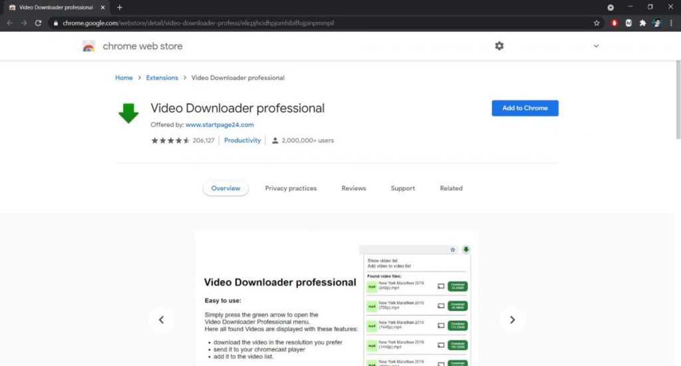The height and width of the screenshot is (366, 681).
Task: Click the padlock site info icon
Action: tap(56, 23)
